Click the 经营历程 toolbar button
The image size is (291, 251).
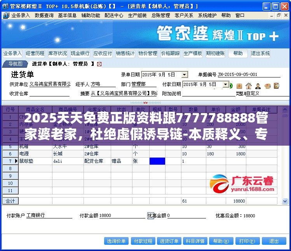pyautogui.click(x=35, y=53)
